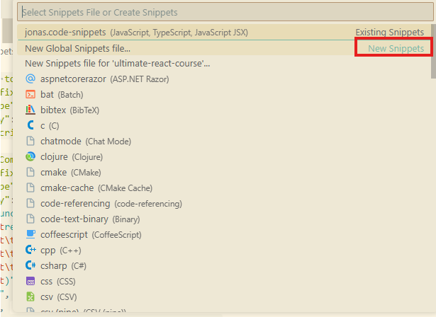Click the clojure logo icon
This screenshot has height=317, width=436.
tap(30, 156)
